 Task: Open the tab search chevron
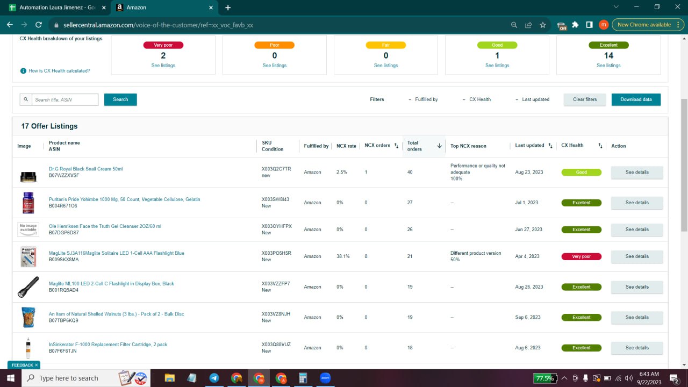point(616,7)
